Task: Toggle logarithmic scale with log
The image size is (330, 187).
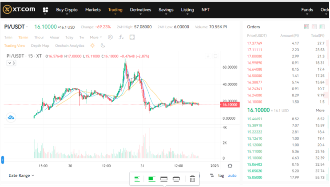Action: (221, 176)
